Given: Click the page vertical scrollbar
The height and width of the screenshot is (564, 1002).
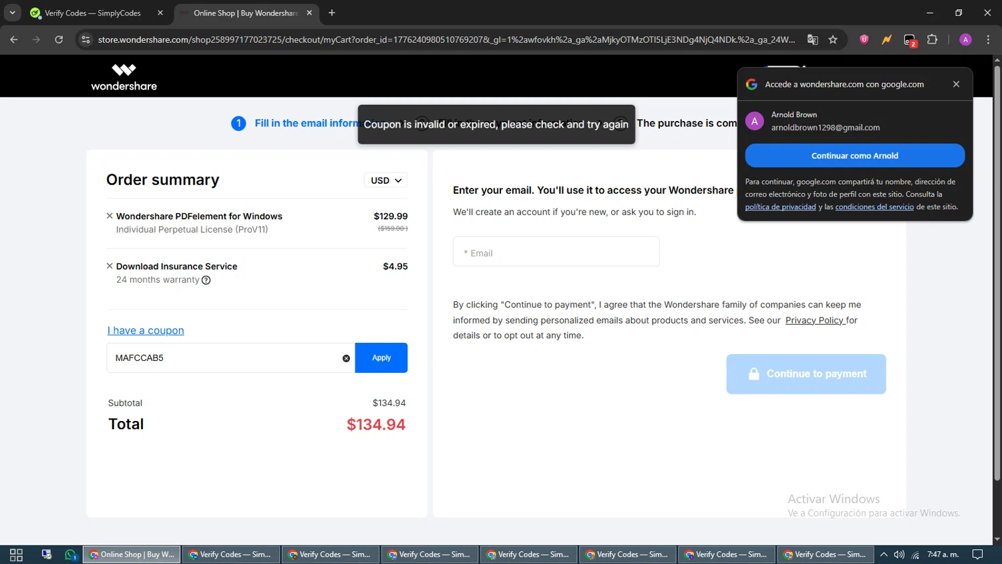Looking at the screenshot, I should tap(997, 273).
